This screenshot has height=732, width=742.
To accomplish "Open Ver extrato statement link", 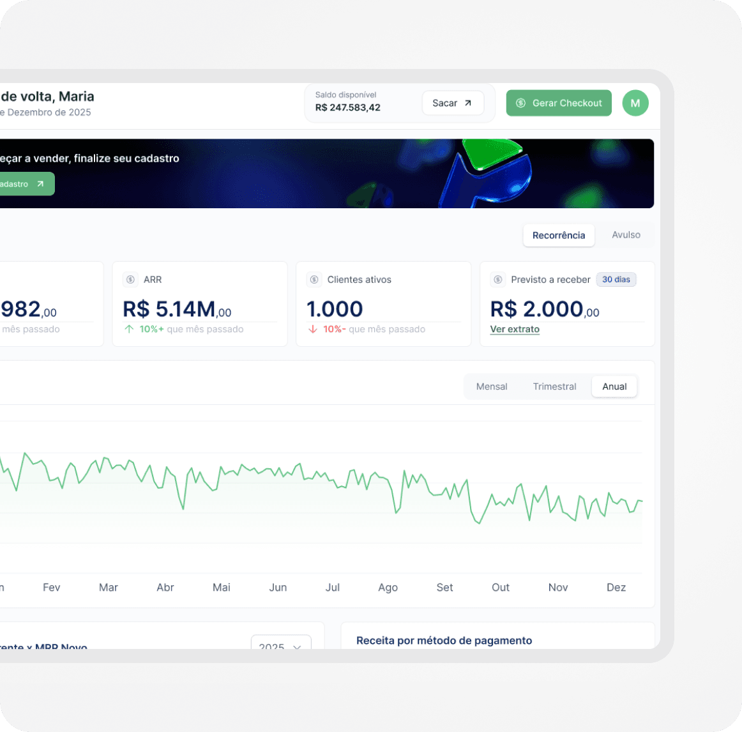I will point(515,329).
